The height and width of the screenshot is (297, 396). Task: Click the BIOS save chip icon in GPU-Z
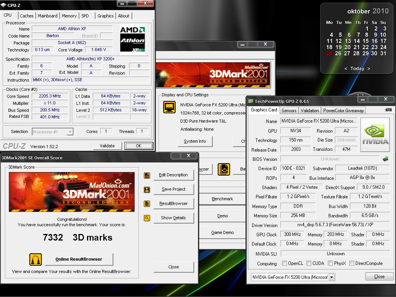pyautogui.click(x=386, y=159)
